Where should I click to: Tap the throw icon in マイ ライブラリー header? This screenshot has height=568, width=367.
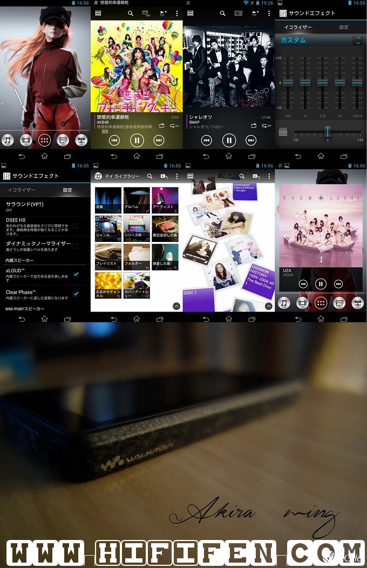(x=164, y=176)
